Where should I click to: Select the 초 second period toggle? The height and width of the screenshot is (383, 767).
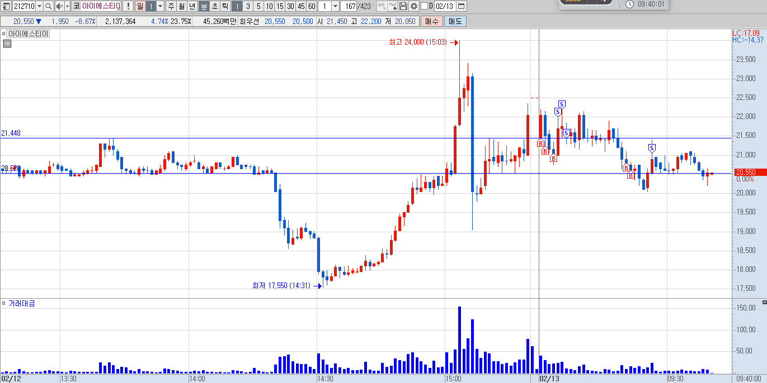215,6
